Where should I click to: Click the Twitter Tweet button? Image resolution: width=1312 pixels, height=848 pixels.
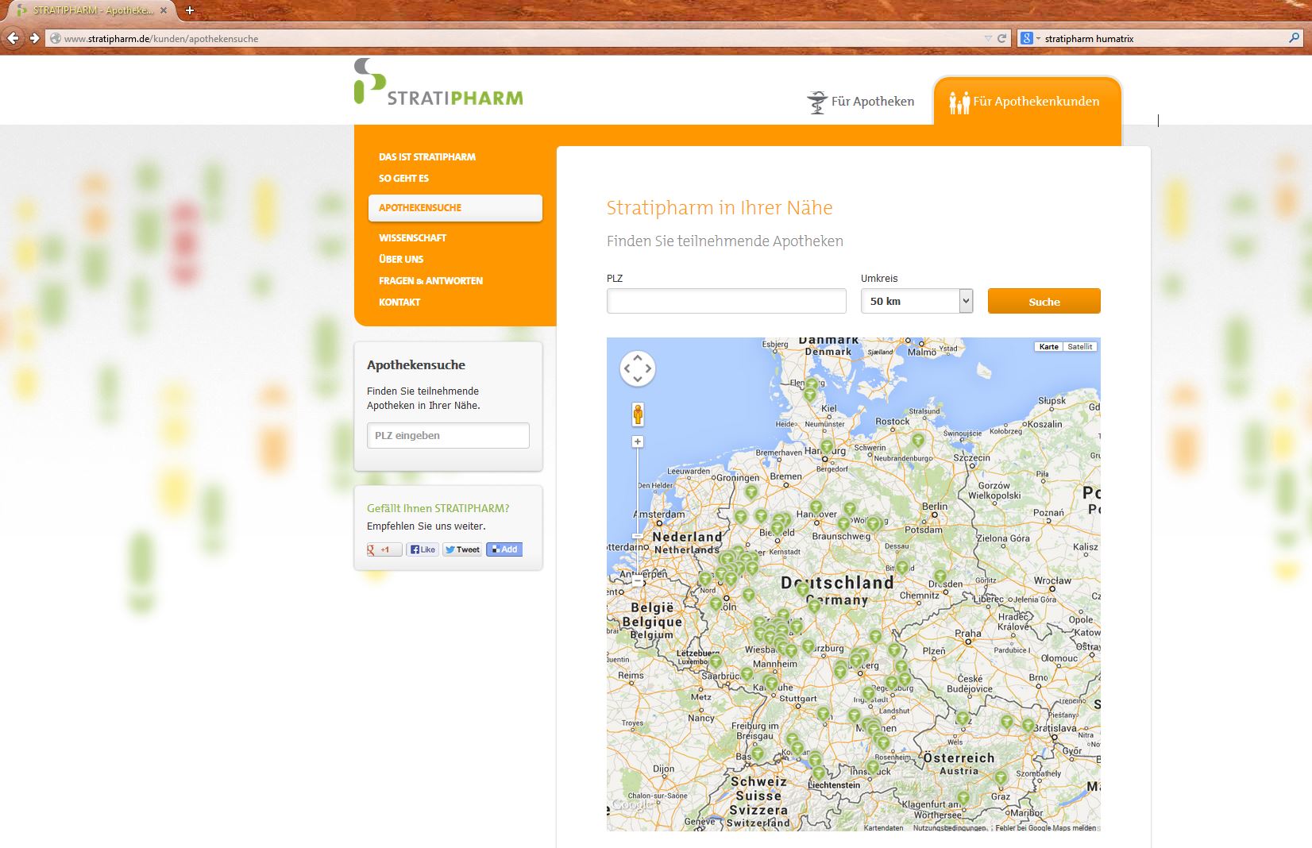click(x=462, y=549)
